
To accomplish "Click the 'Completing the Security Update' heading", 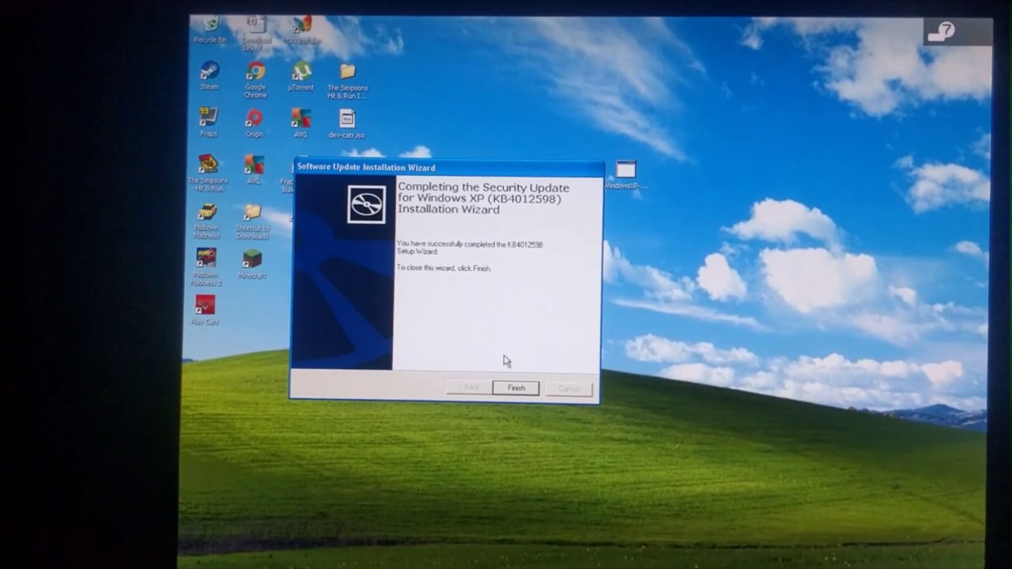I will click(483, 198).
